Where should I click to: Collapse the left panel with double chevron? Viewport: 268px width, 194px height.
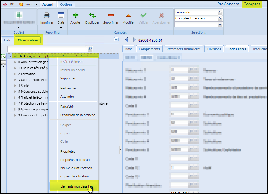pyautogui.click(x=116, y=39)
